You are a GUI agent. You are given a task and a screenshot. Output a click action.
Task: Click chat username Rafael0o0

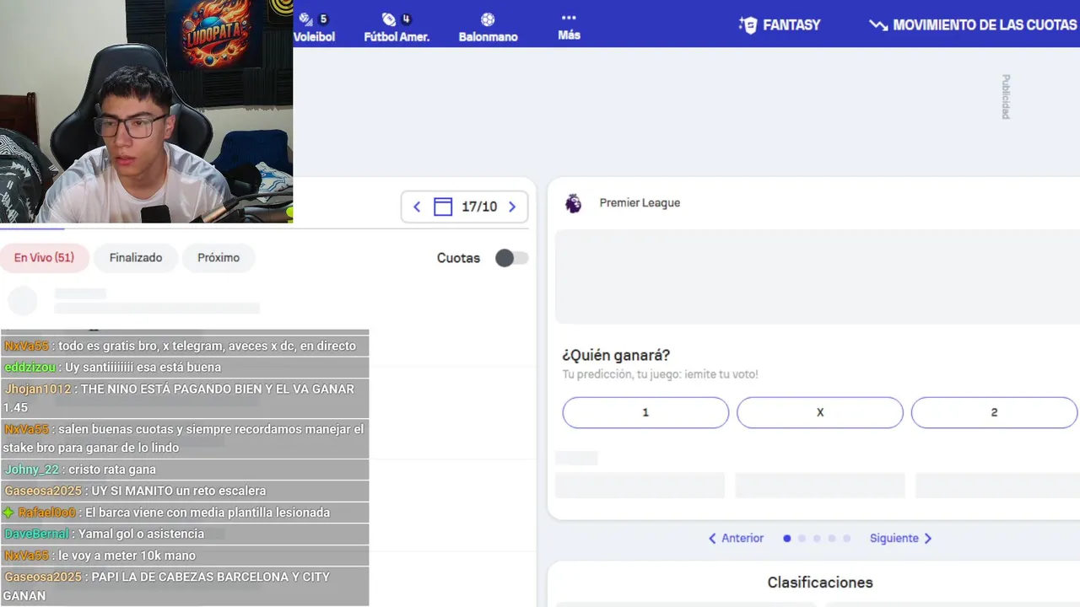pyautogui.click(x=47, y=513)
